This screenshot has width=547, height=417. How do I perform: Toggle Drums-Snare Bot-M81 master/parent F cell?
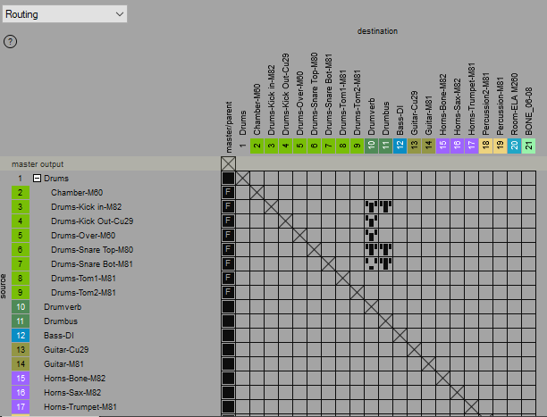pyautogui.click(x=229, y=264)
